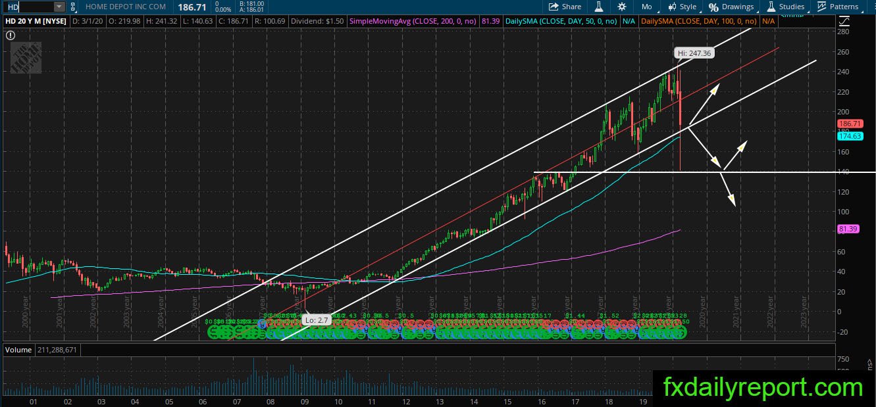Click the Home Depot logo thumbnail
Viewport: 876px width, 407px height.
(26, 58)
